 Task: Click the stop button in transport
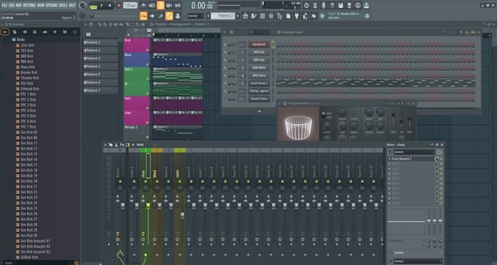point(110,5)
